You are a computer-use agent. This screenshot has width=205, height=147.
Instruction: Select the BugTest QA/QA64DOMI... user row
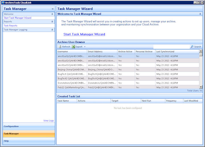pos(128,74)
